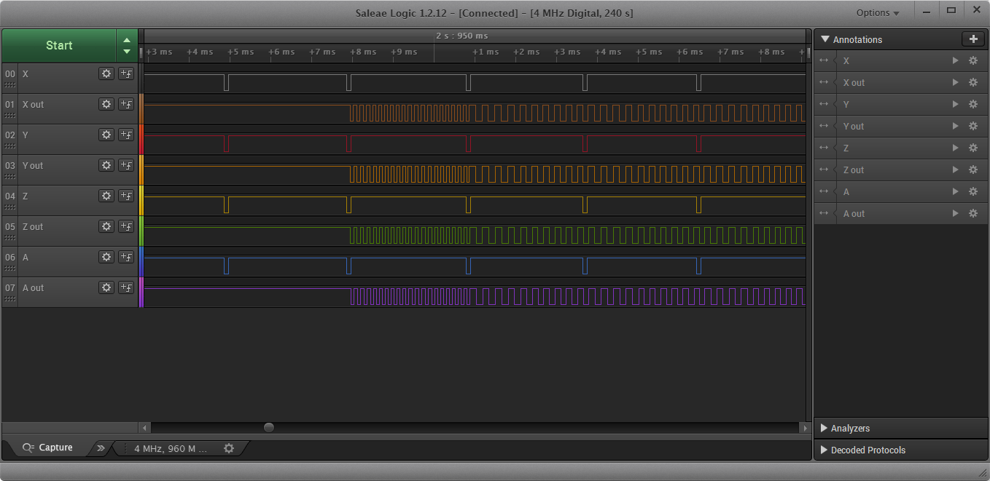This screenshot has width=990, height=481.
Task: Jump to X annotation with arrow
Action: tap(955, 61)
